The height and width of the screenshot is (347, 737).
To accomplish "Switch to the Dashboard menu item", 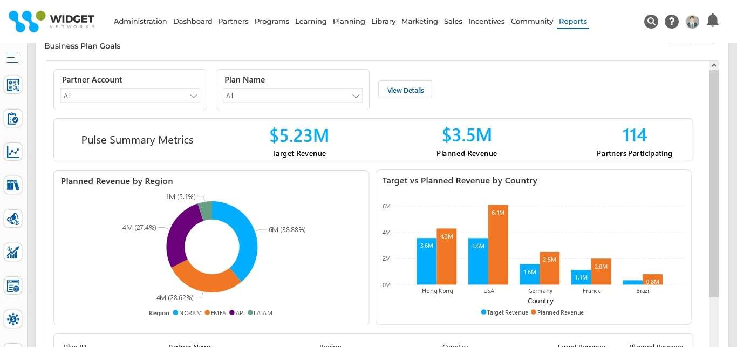I will coord(193,22).
